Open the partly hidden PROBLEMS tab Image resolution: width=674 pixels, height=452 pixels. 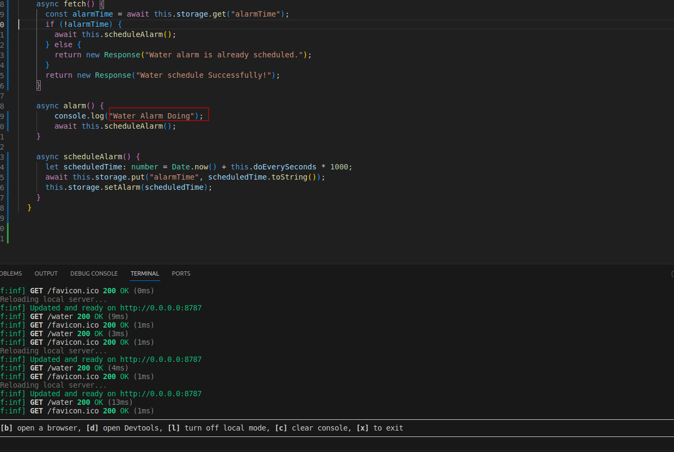(x=11, y=273)
